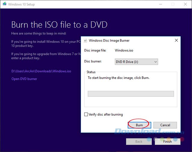Click the burn progress bar
This screenshot has height=152, width=192.
click(x=131, y=94)
